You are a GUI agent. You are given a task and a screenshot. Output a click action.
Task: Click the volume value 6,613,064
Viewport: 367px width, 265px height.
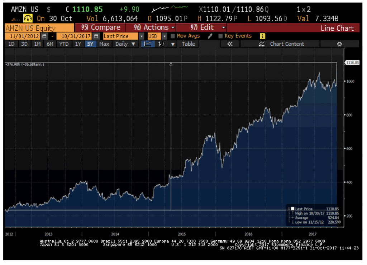click(x=120, y=19)
